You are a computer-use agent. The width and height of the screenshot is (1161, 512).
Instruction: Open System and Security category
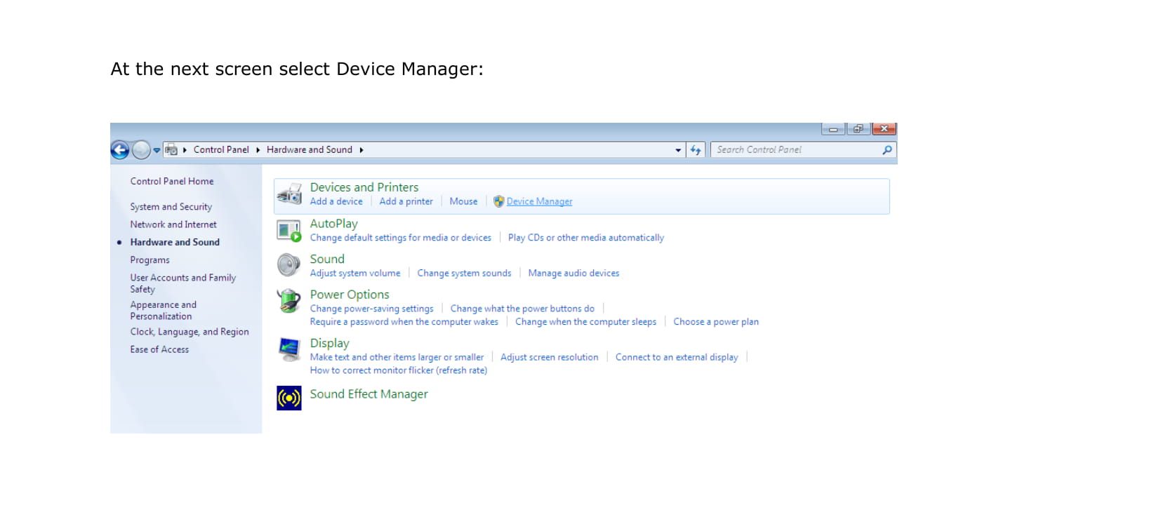pos(171,207)
